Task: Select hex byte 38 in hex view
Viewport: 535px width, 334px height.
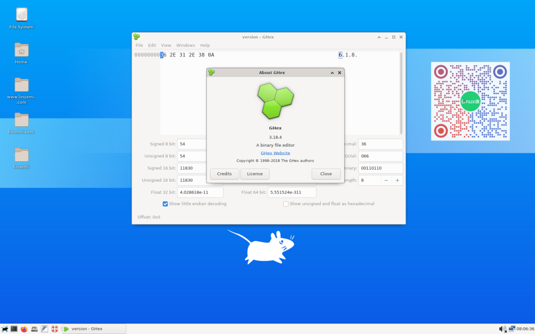Action: tap(201, 55)
